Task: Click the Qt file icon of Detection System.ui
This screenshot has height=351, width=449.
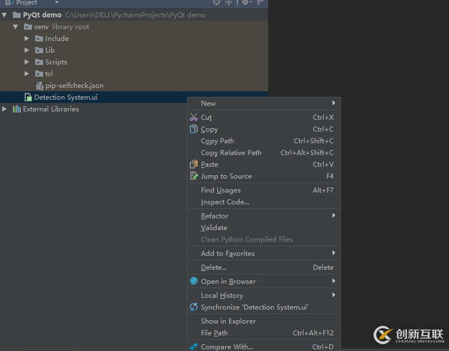Action: click(28, 97)
